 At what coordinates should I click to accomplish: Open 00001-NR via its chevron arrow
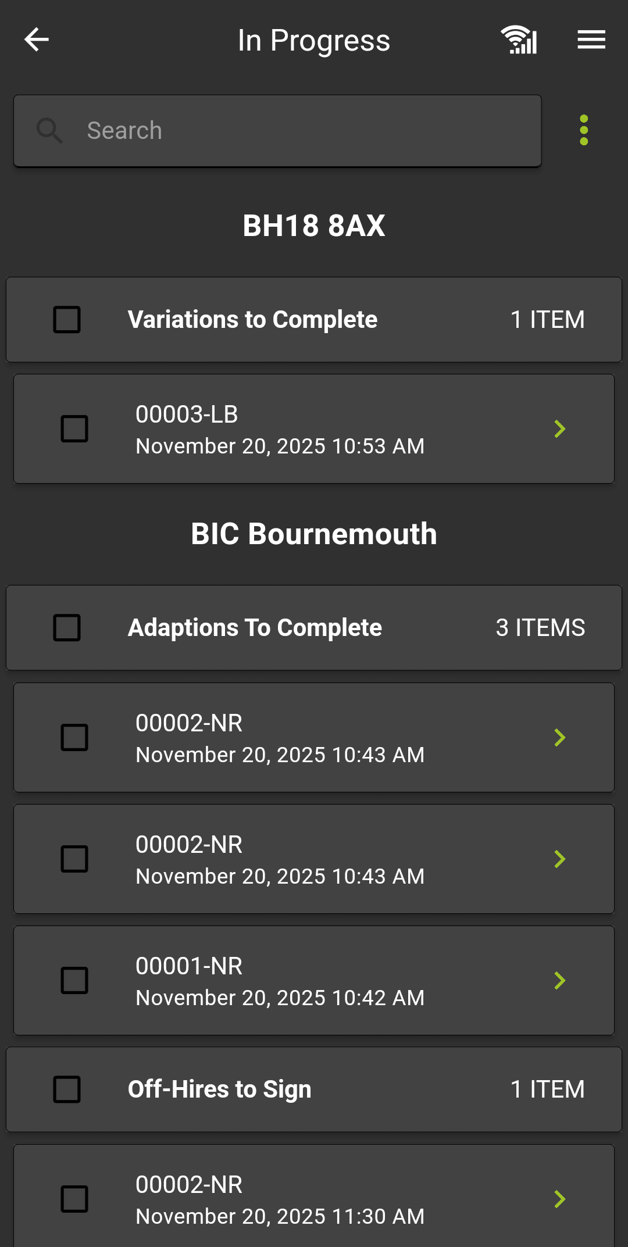559,981
